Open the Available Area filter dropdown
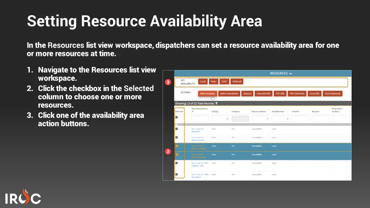The height and width of the screenshot is (208, 370). [280, 118]
